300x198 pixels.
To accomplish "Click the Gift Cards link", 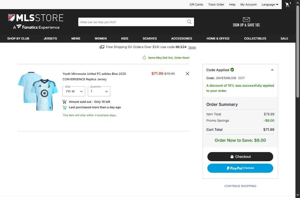I will click(196, 4).
